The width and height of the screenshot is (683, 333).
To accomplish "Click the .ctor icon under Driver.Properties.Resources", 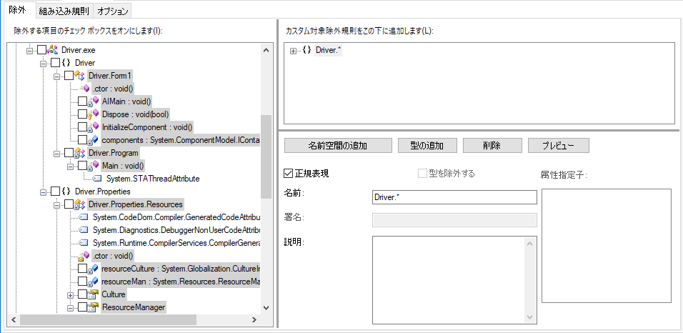I will 84,256.
